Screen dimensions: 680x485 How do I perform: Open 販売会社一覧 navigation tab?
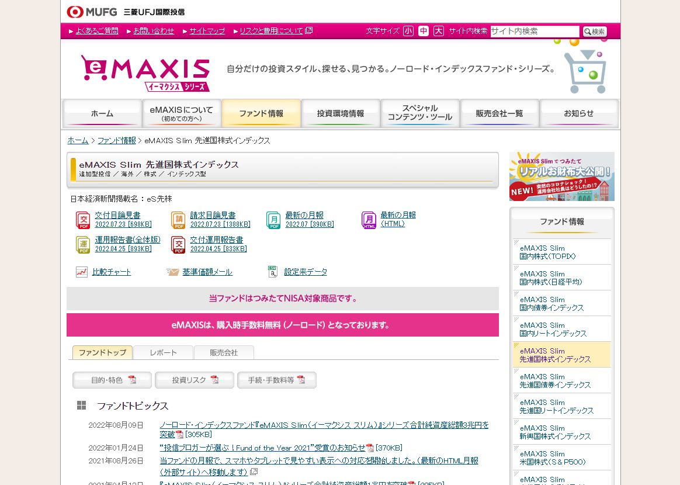(499, 113)
